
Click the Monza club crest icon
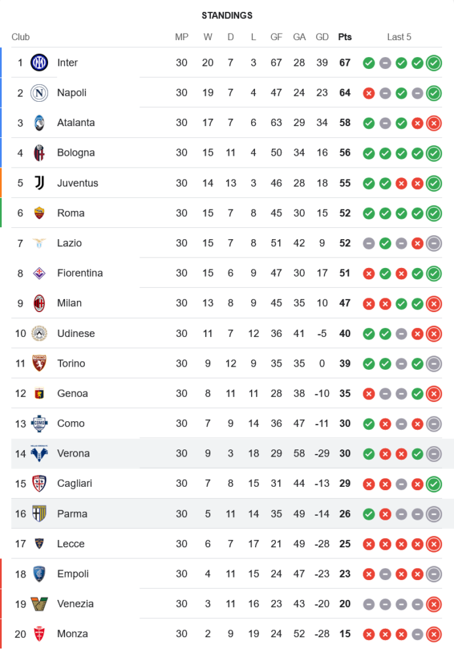tap(39, 634)
